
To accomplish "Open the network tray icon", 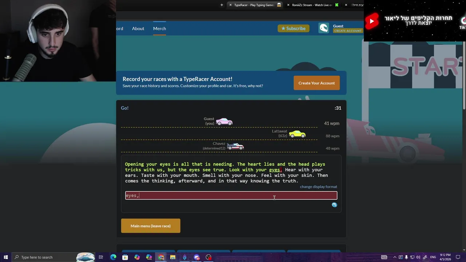I will 412,257.
